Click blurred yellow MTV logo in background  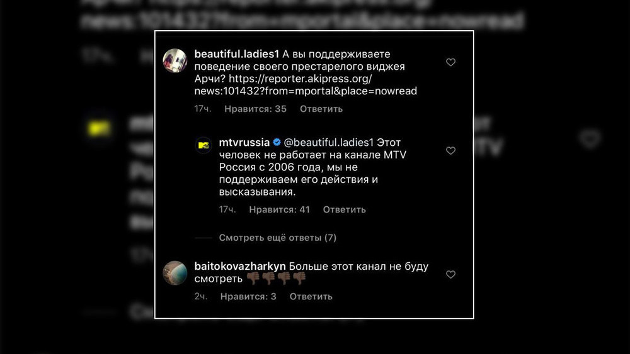click(x=99, y=128)
